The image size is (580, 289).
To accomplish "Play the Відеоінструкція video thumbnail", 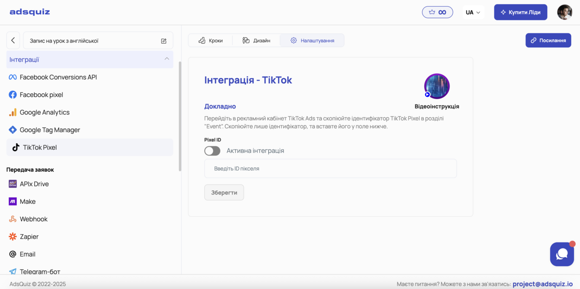I will pyautogui.click(x=437, y=86).
